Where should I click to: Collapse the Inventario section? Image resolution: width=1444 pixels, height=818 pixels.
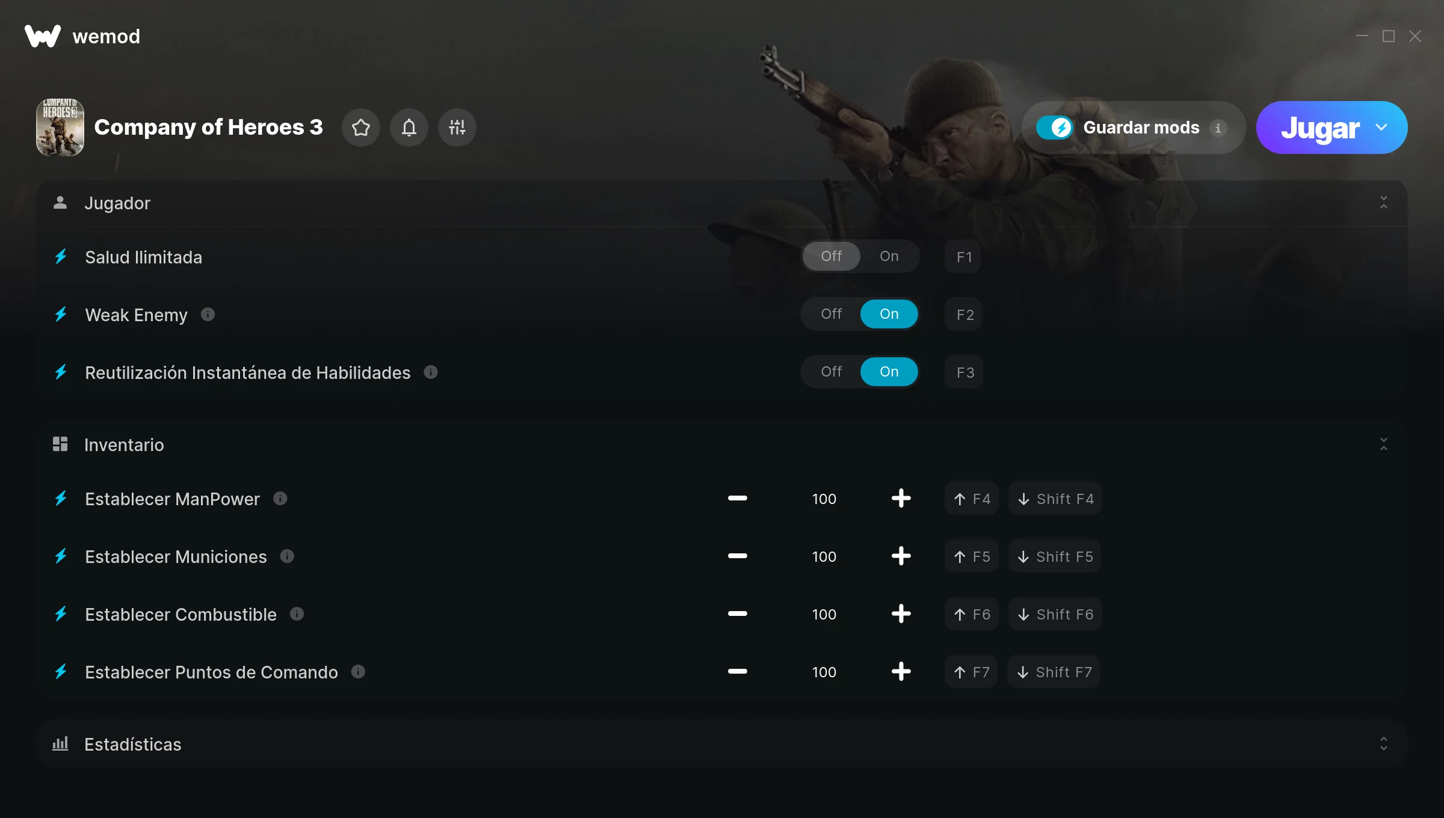click(x=1383, y=444)
